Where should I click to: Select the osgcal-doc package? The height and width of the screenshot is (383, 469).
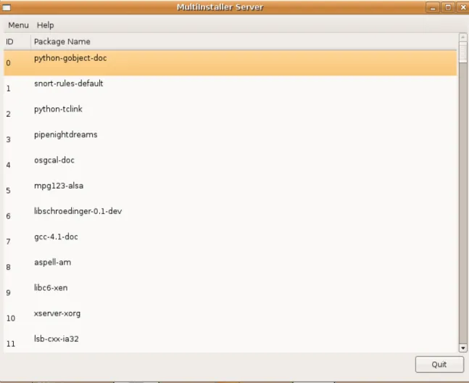(231, 165)
